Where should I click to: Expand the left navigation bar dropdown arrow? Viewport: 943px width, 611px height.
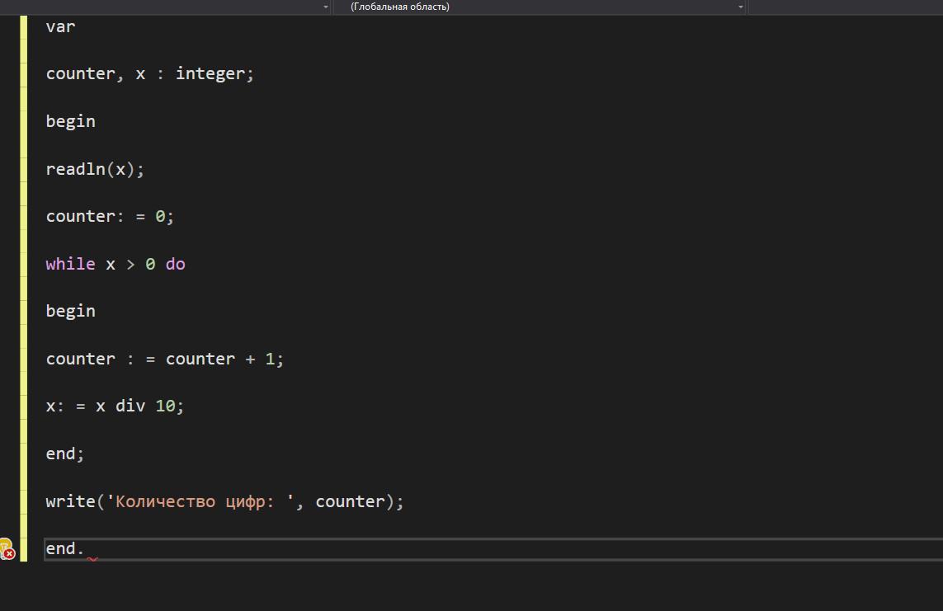tap(325, 7)
